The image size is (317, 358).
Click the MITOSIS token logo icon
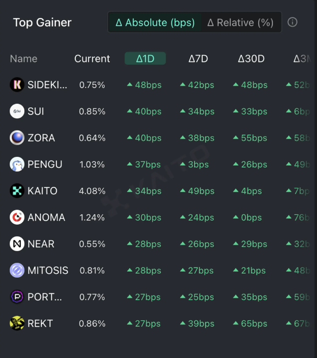pyautogui.click(x=17, y=270)
